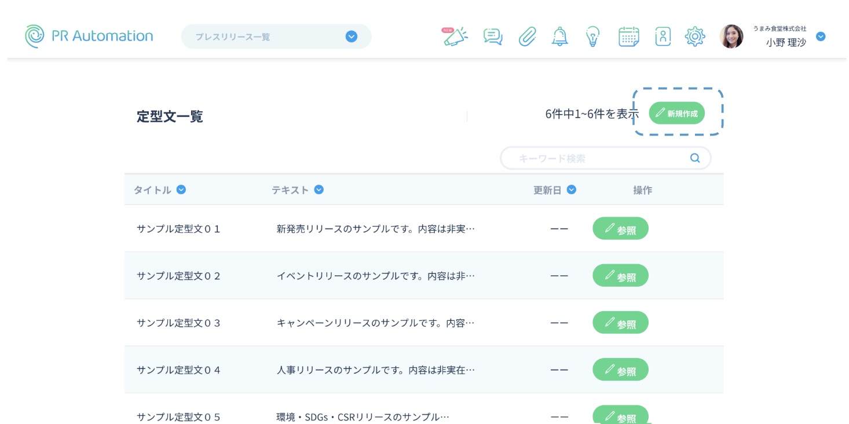Open the notification bell icon
Screen dimensions: 849x424
[x=559, y=36]
